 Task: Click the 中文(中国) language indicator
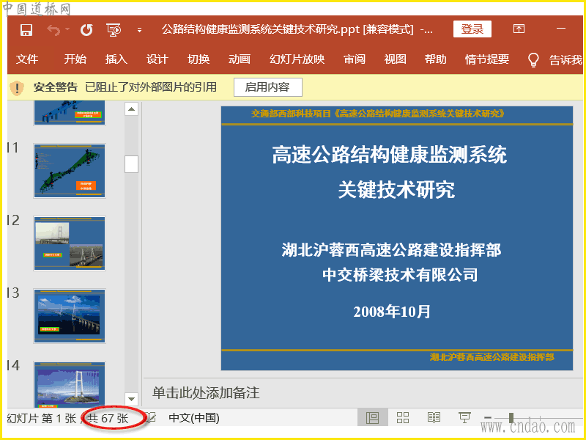coord(194,418)
